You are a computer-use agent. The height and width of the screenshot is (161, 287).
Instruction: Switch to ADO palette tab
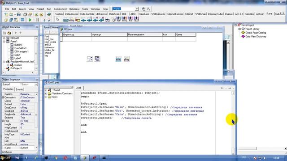(x=133, y=14)
